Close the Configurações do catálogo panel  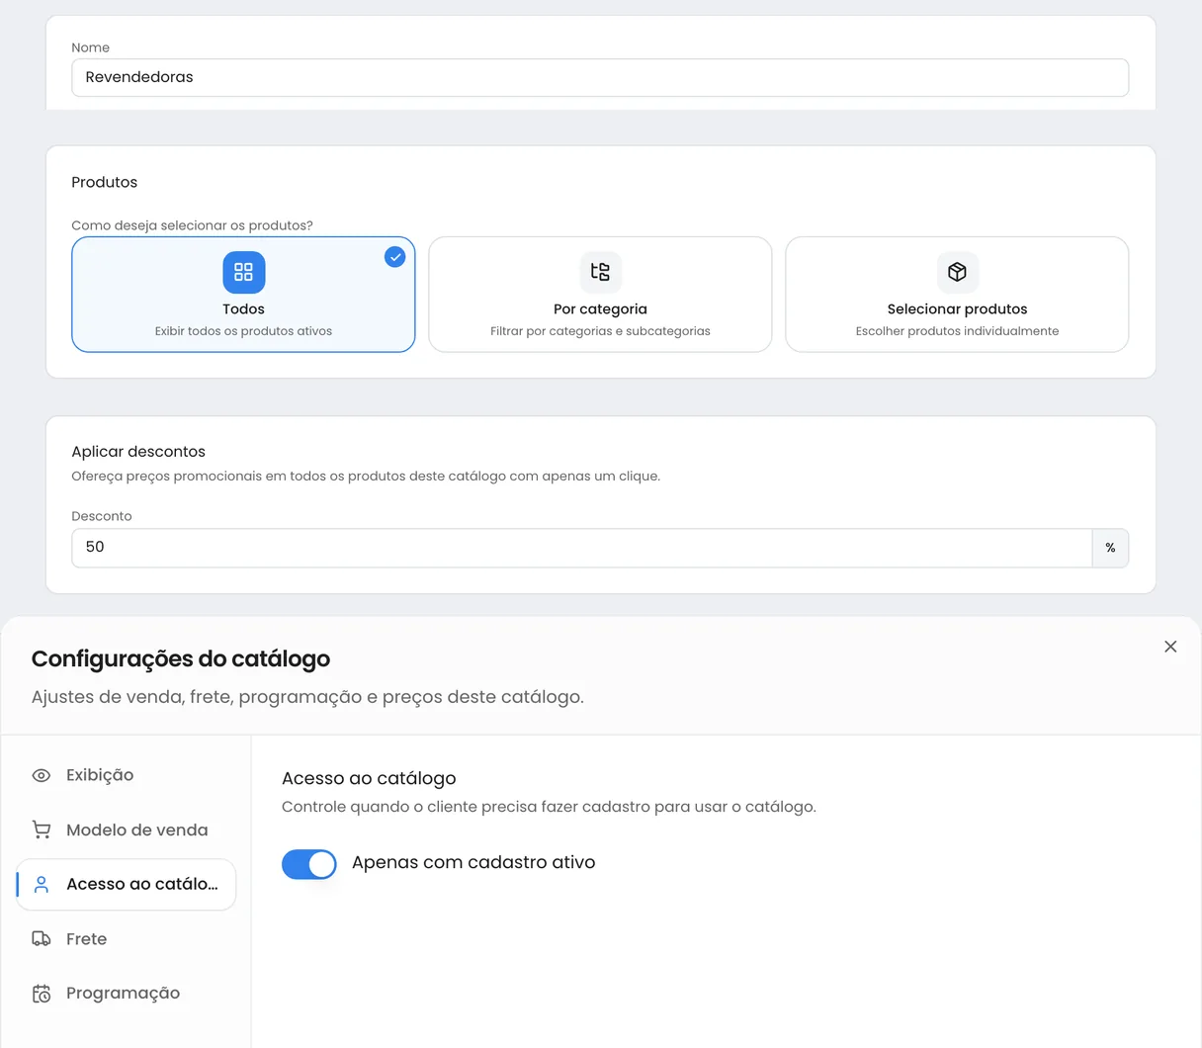click(x=1170, y=647)
